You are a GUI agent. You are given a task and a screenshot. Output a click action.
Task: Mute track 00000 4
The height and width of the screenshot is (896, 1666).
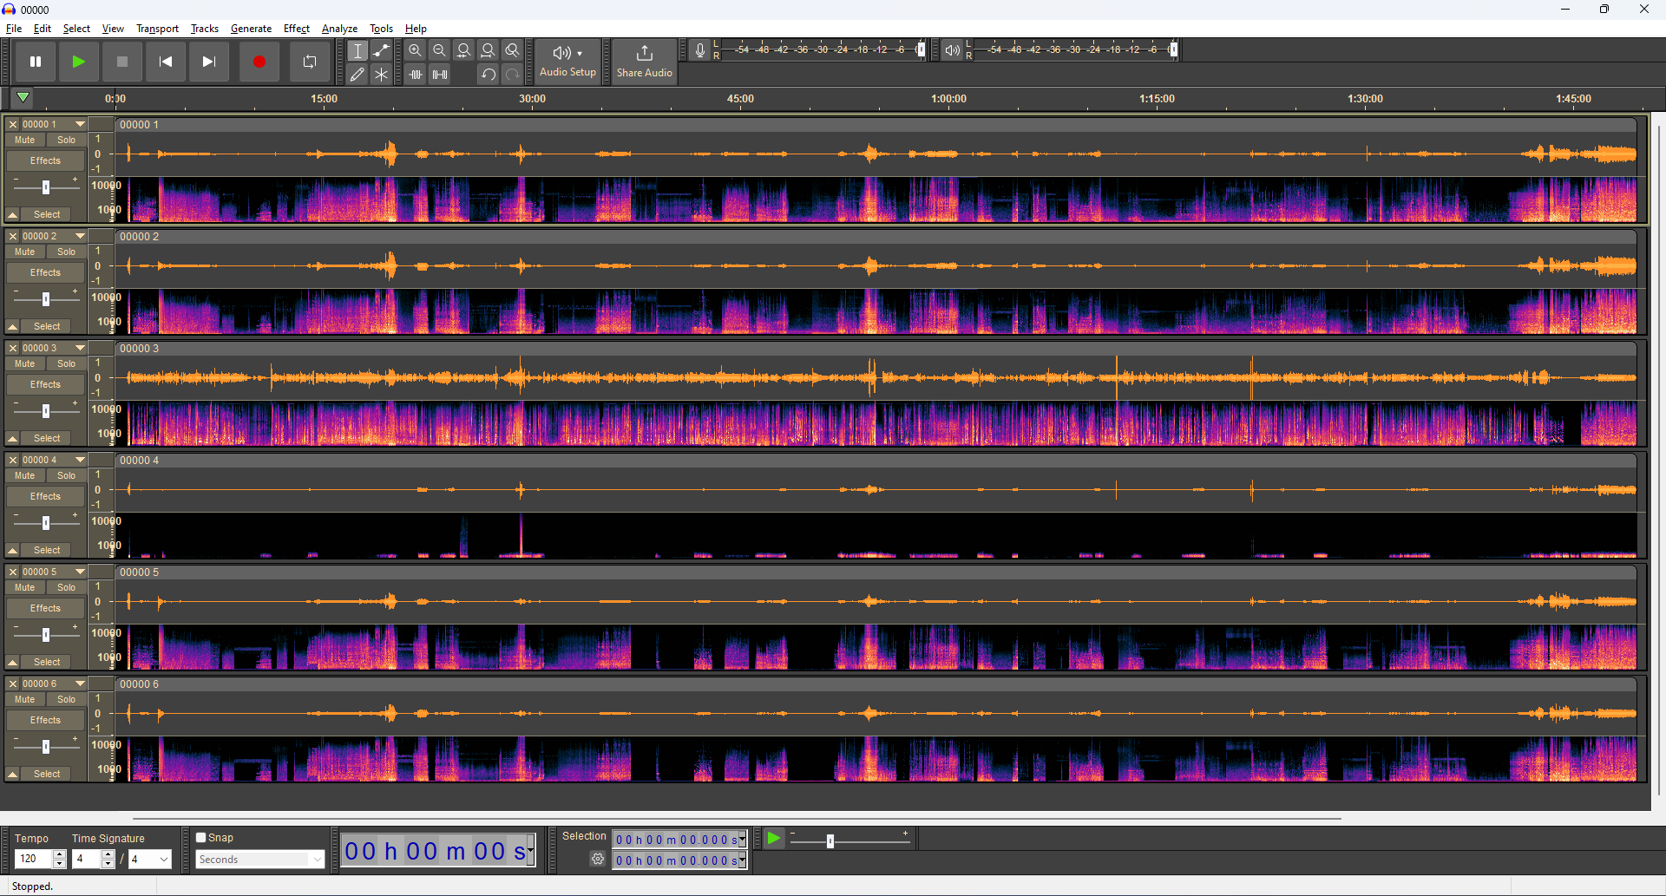coord(25,475)
